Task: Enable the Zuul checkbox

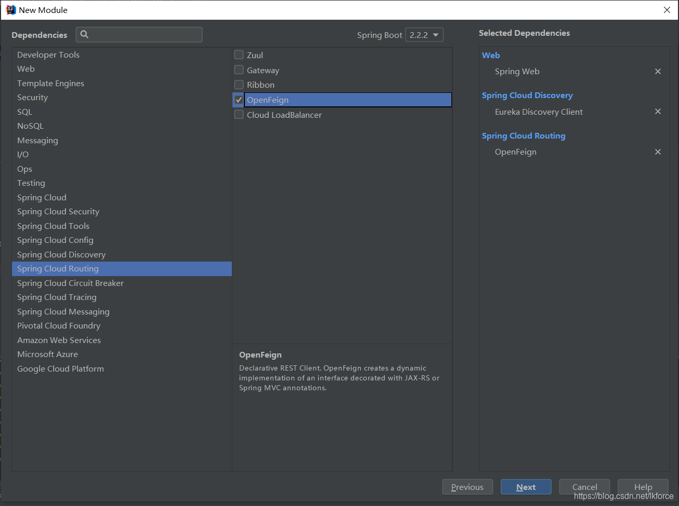Action: pyautogui.click(x=239, y=54)
